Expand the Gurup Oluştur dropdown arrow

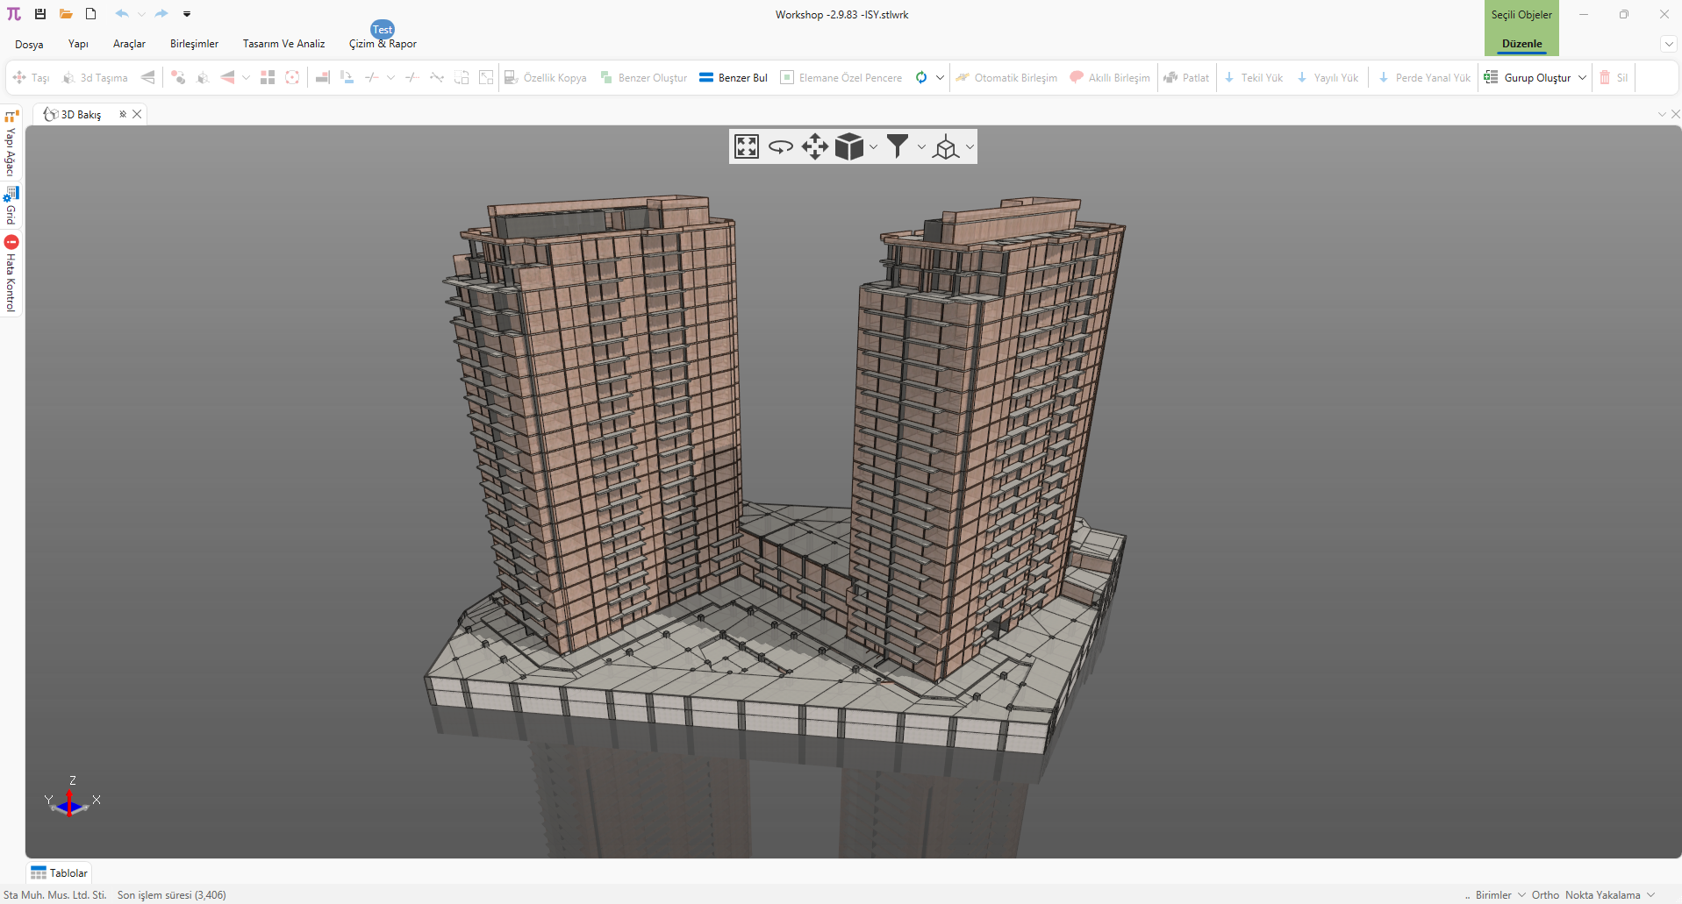[x=1582, y=78]
